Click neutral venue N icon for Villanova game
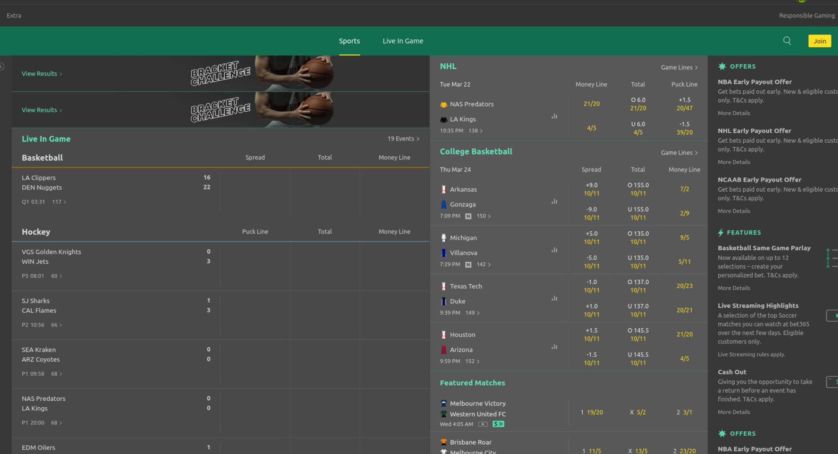838x454 pixels. pyautogui.click(x=468, y=265)
